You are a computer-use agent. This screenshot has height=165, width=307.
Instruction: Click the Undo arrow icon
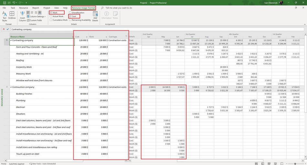tap(14, 3)
